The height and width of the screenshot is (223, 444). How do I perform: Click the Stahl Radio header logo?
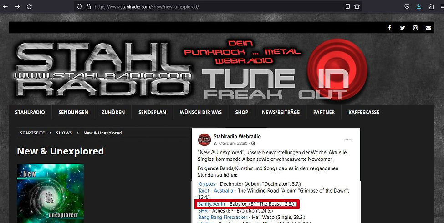click(x=102, y=69)
